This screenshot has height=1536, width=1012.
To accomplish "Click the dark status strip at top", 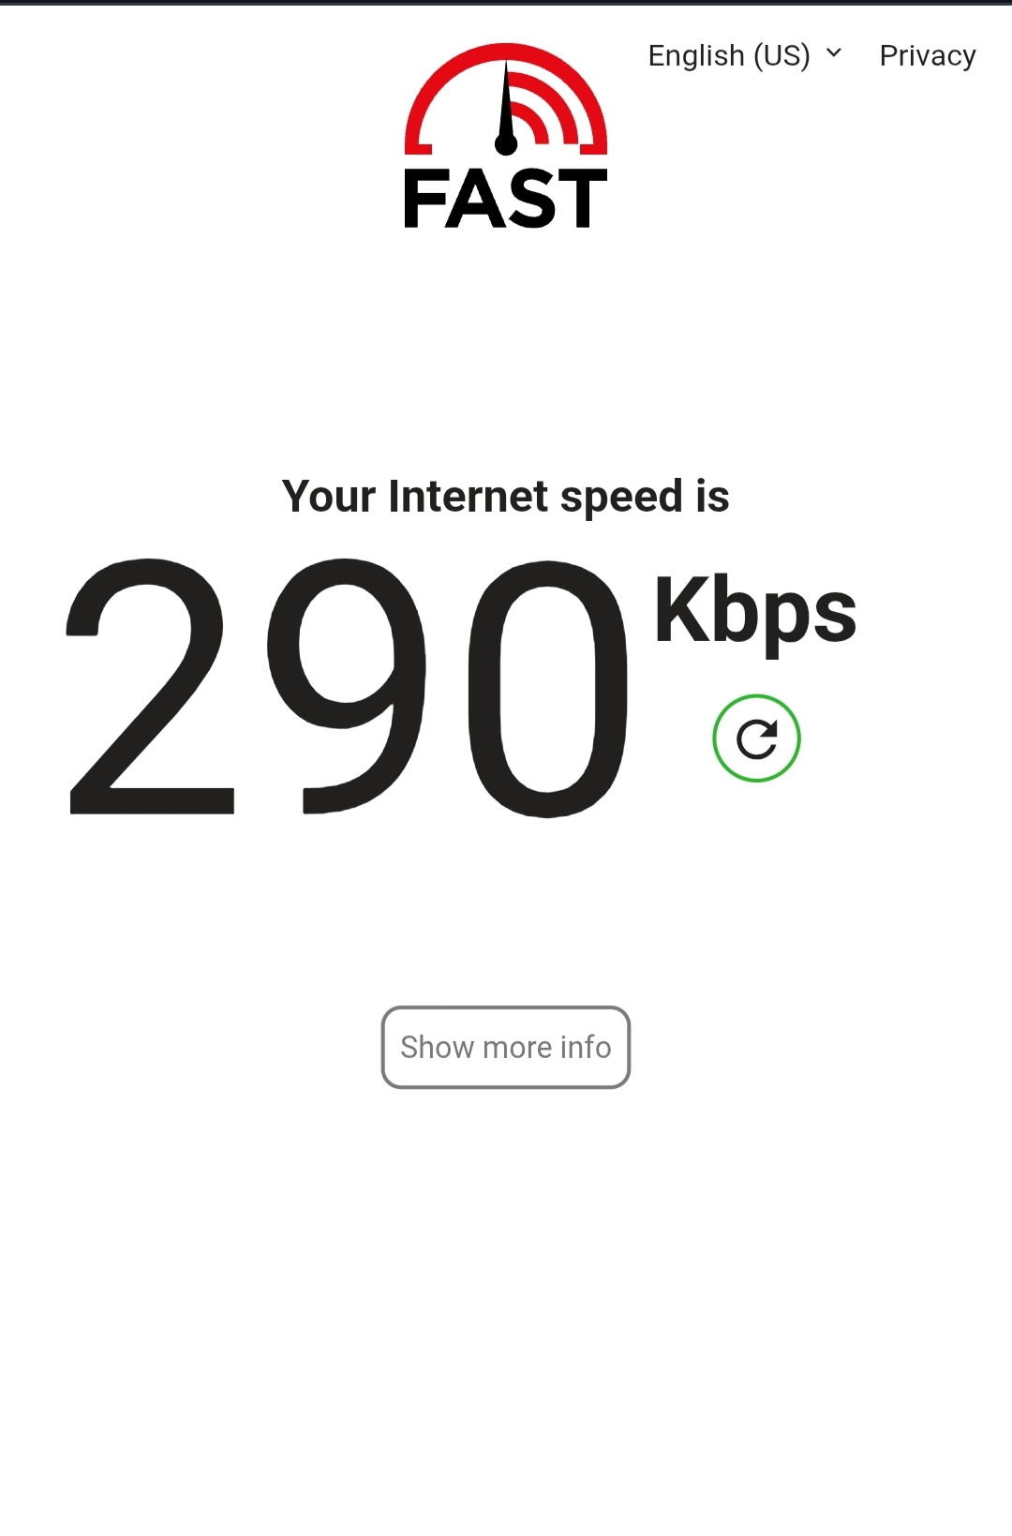I will pyautogui.click(x=506, y=3).
